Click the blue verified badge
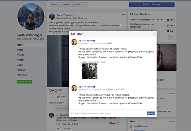Viewport: 191px width, 131px height. (x=41, y=35)
